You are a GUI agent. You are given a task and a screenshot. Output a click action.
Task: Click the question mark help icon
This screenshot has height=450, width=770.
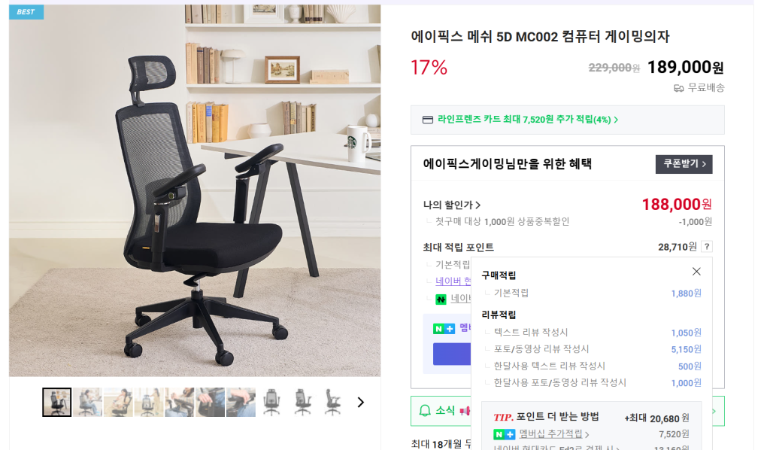pos(707,247)
